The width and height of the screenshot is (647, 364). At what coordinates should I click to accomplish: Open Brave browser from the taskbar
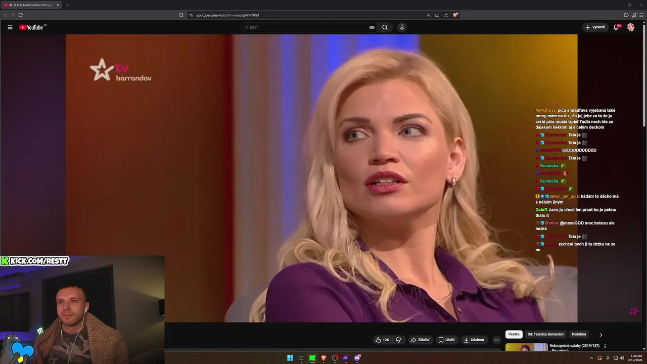pyautogui.click(x=323, y=358)
